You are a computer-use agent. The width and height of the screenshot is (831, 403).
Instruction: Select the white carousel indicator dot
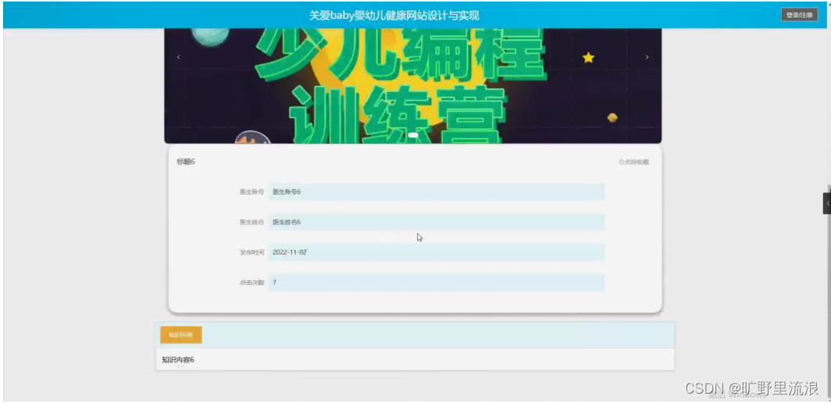point(413,135)
